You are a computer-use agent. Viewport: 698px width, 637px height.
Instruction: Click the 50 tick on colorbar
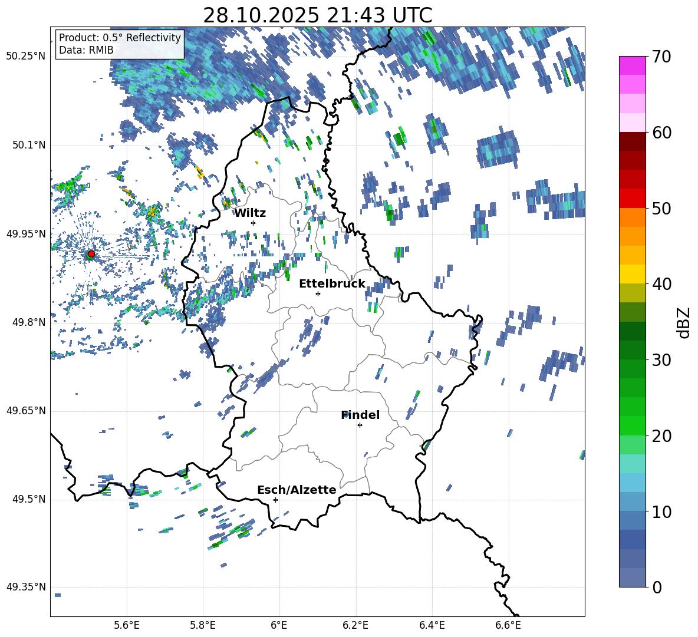pyautogui.click(x=661, y=208)
